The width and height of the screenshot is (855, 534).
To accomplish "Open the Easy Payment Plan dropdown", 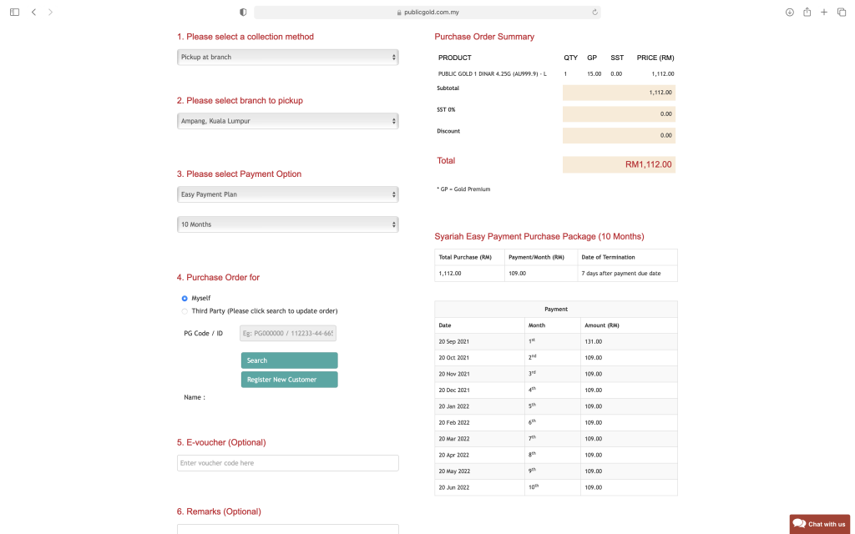I will pyautogui.click(x=287, y=194).
